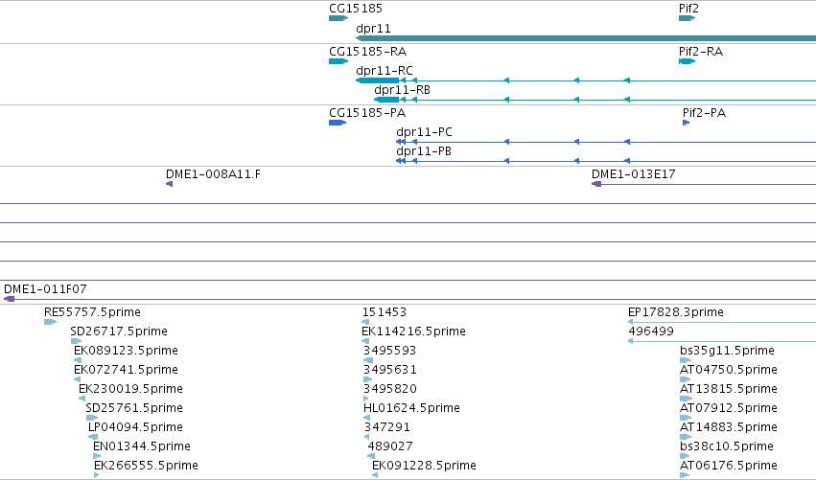The width and height of the screenshot is (816, 480).
Task: Select the RE55757.5prime EST arrow
Action: (50, 322)
